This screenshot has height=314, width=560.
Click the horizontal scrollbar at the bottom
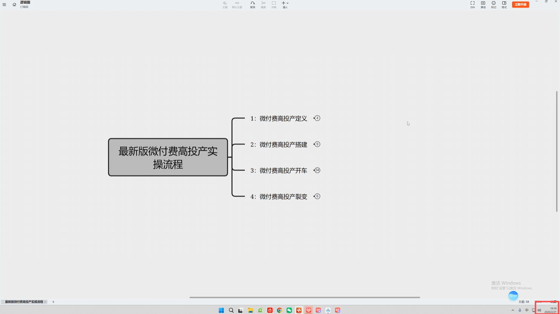tap(304, 297)
